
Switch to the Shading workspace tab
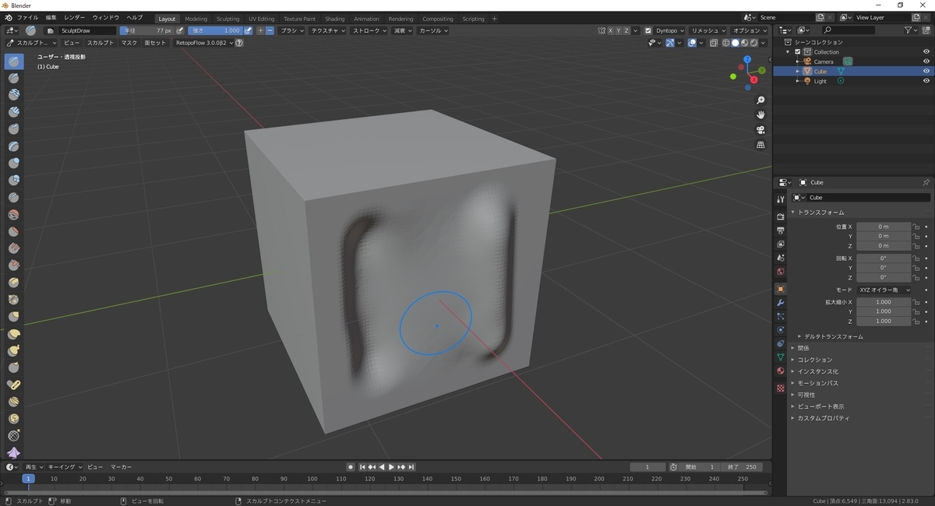[335, 19]
